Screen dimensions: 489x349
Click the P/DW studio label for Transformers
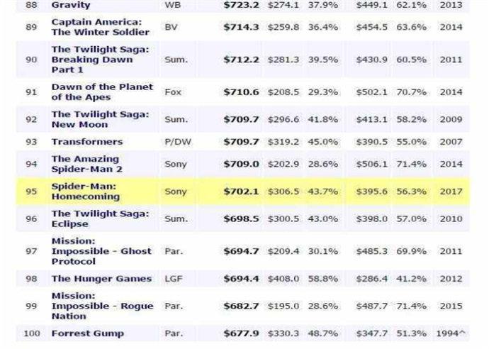(x=178, y=142)
